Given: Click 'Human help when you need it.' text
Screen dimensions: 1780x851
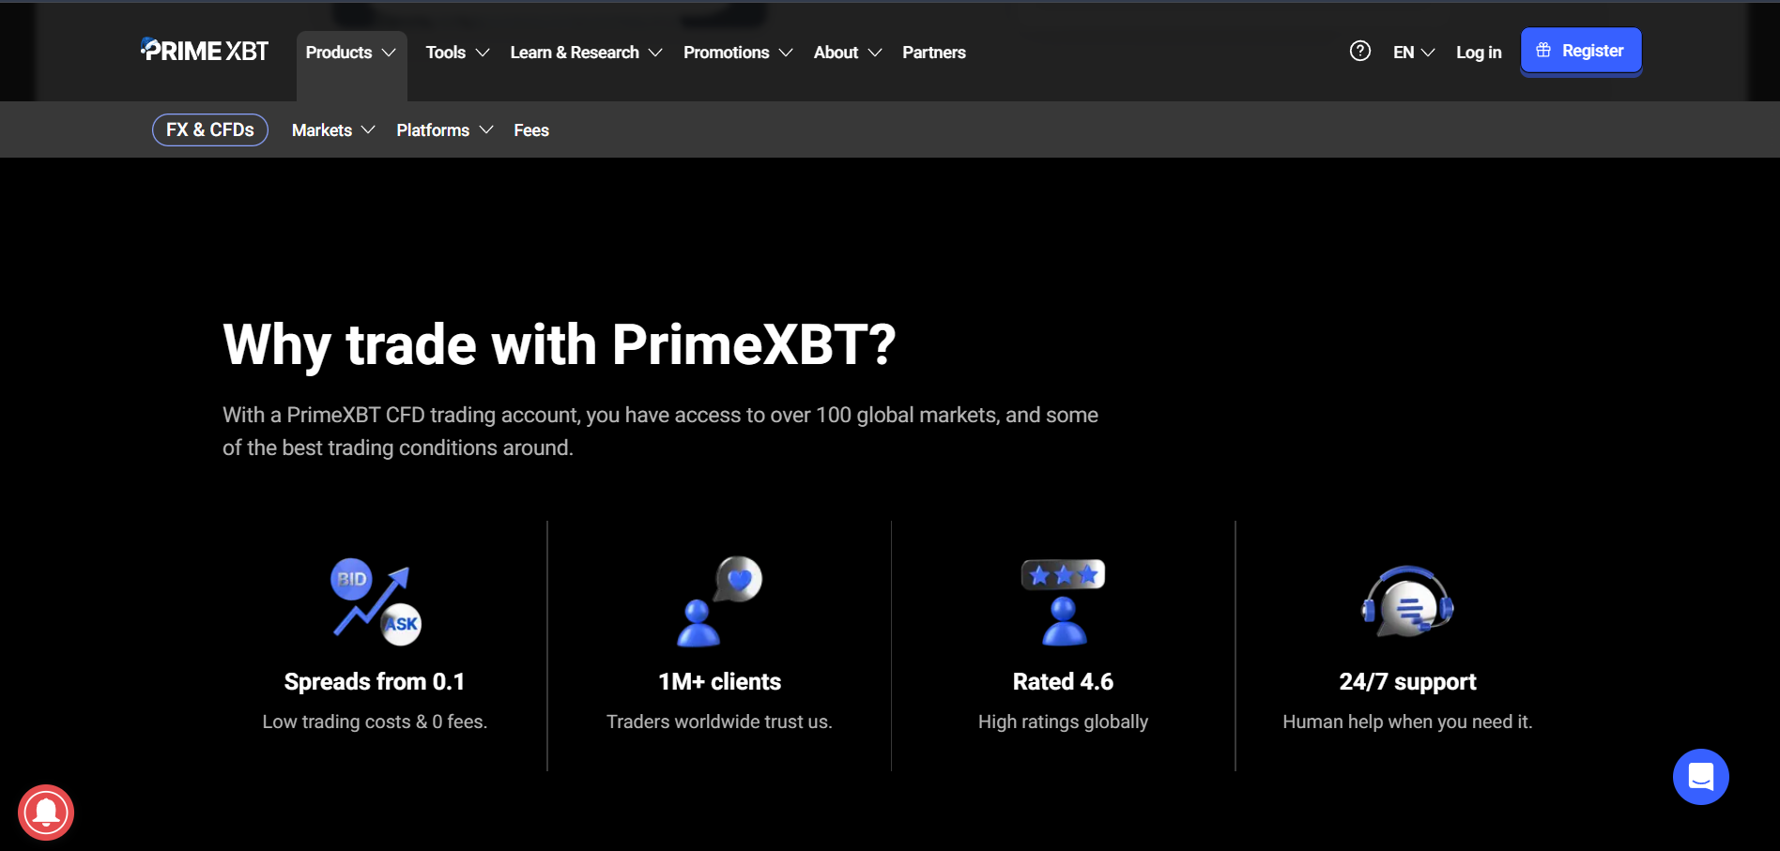Looking at the screenshot, I should click(1407, 722).
